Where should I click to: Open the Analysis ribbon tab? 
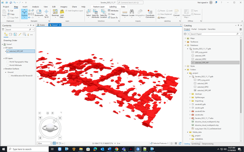coord(35,6)
